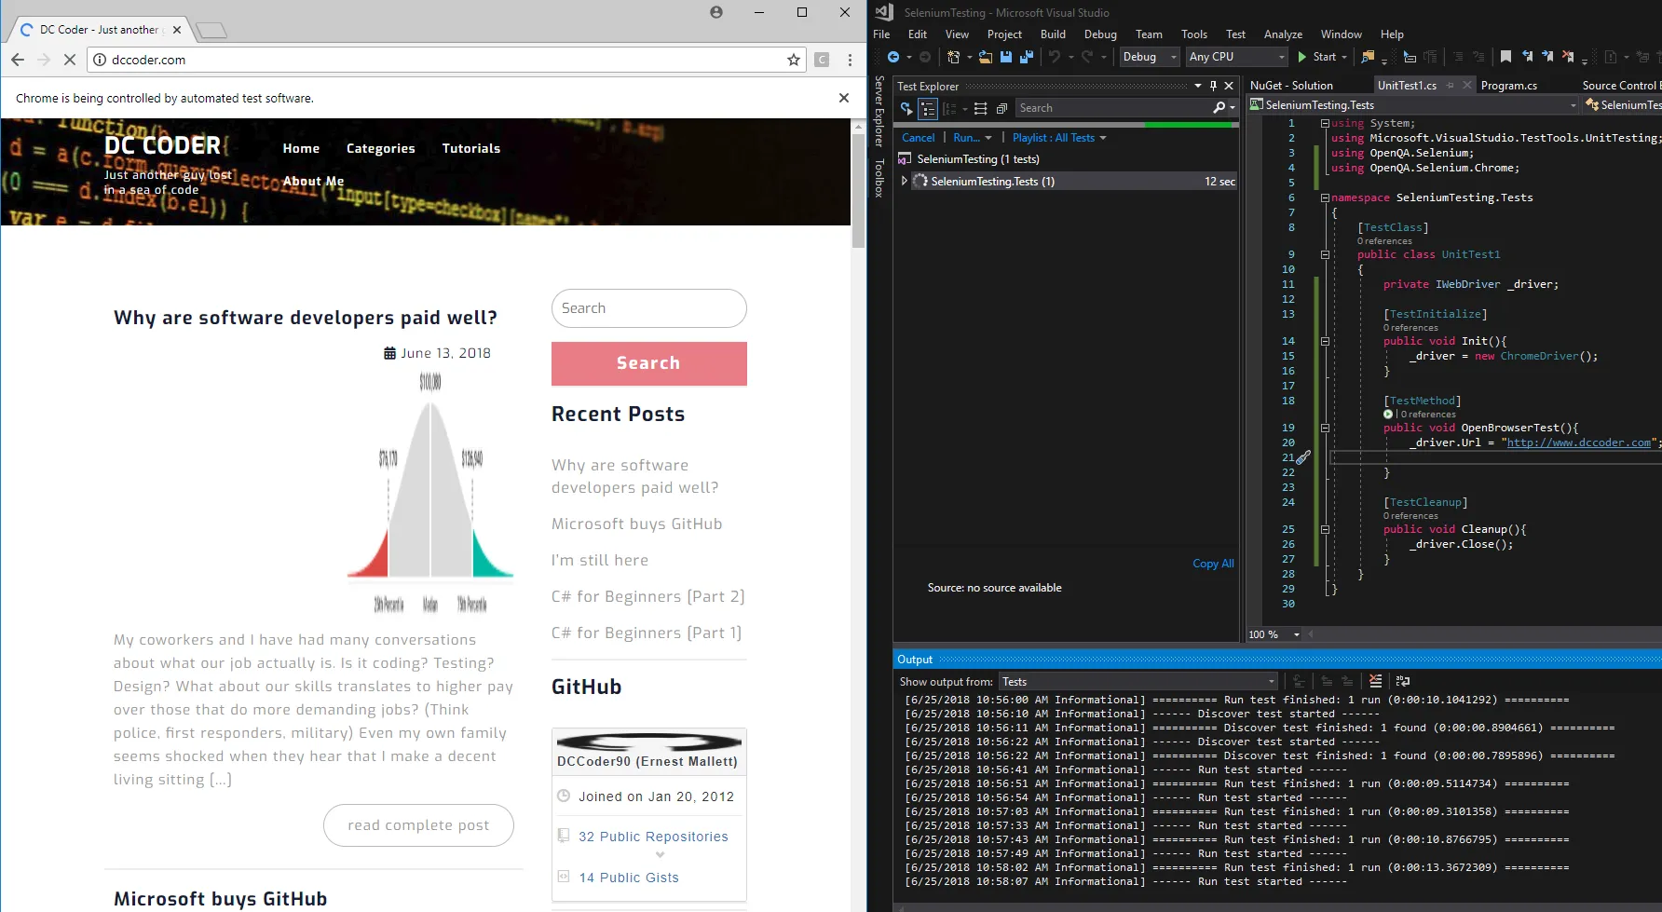This screenshot has height=912, width=1662.
Task: Toggle bookmark icon in Visual Studio toolbar
Action: (x=1505, y=57)
